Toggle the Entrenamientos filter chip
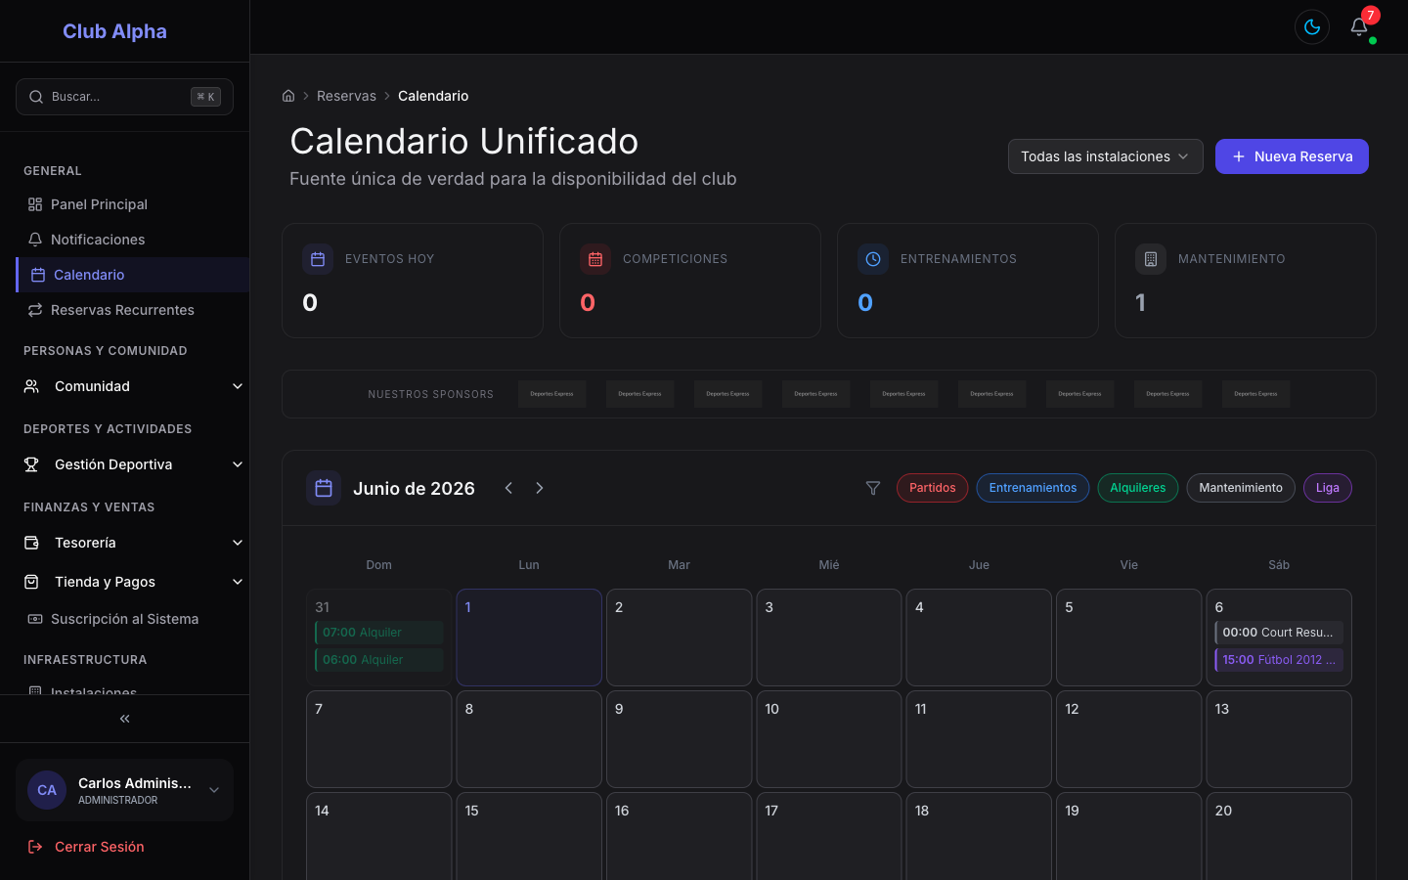1408x880 pixels. 1033,488
